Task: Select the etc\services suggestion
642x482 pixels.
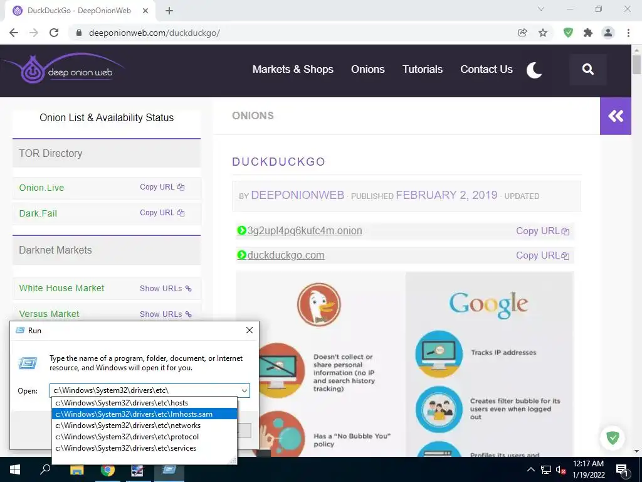Action: (x=144, y=448)
